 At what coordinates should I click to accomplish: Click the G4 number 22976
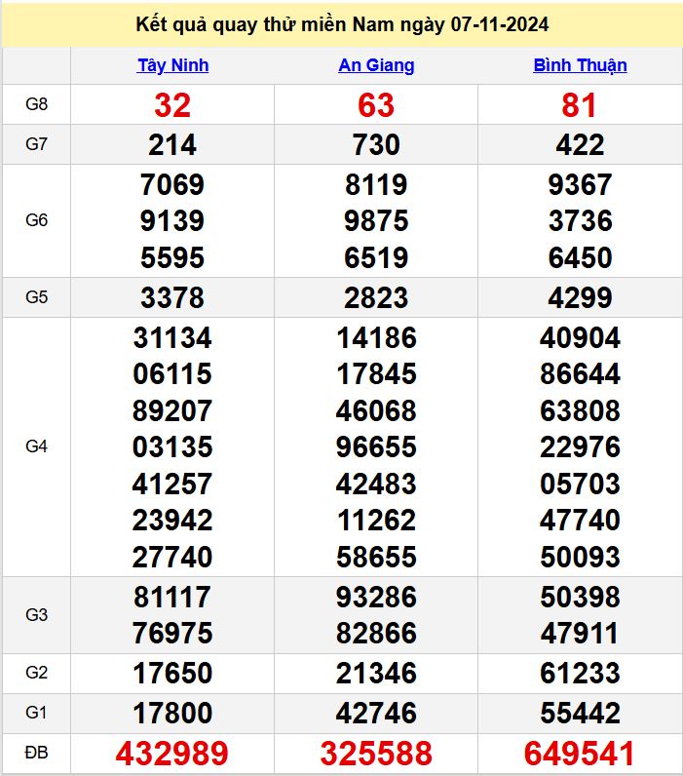coord(580,446)
